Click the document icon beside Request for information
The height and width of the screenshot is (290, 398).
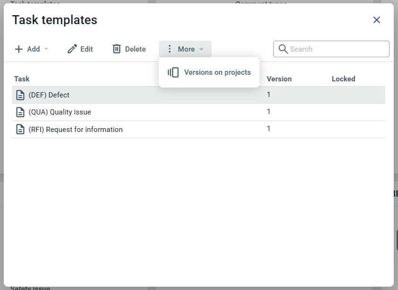(20, 129)
